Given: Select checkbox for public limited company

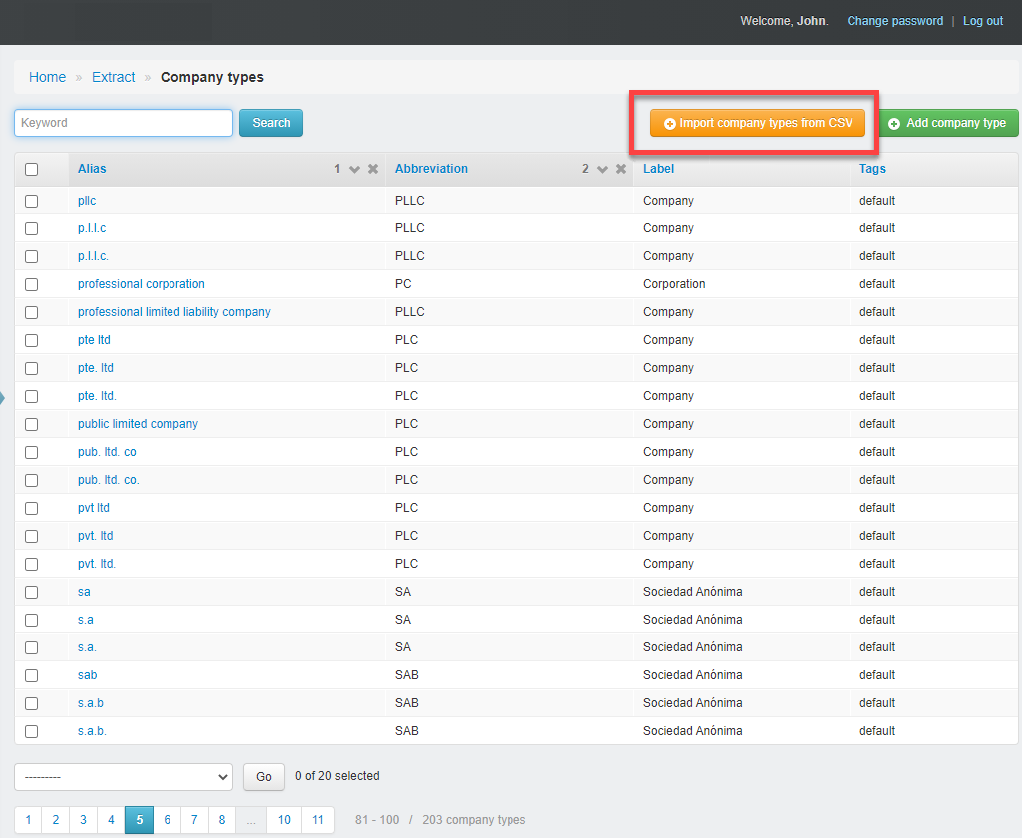Looking at the screenshot, I should coord(31,425).
